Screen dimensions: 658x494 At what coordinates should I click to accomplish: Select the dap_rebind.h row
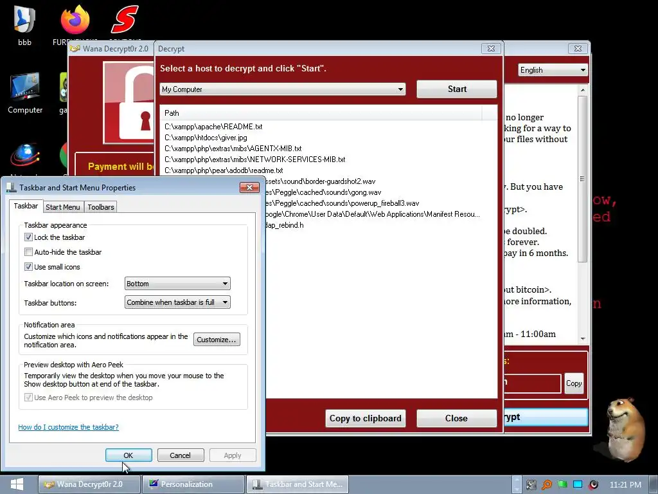(285, 225)
